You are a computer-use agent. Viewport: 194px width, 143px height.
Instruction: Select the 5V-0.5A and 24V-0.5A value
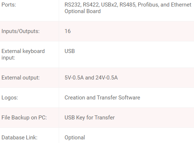tap(91, 78)
